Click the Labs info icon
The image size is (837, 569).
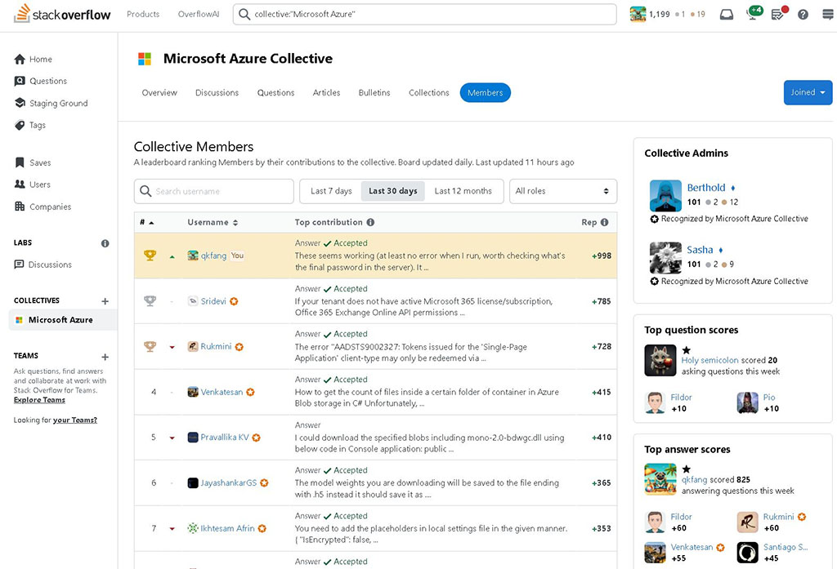coord(105,243)
